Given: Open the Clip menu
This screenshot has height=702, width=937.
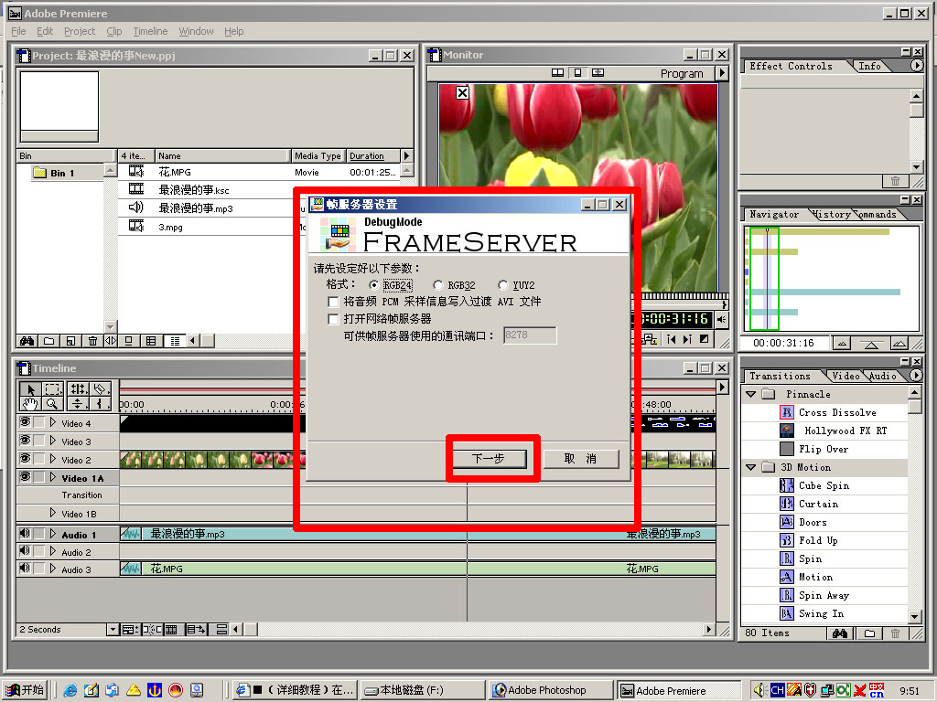Looking at the screenshot, I should click(x=114, y=31).
